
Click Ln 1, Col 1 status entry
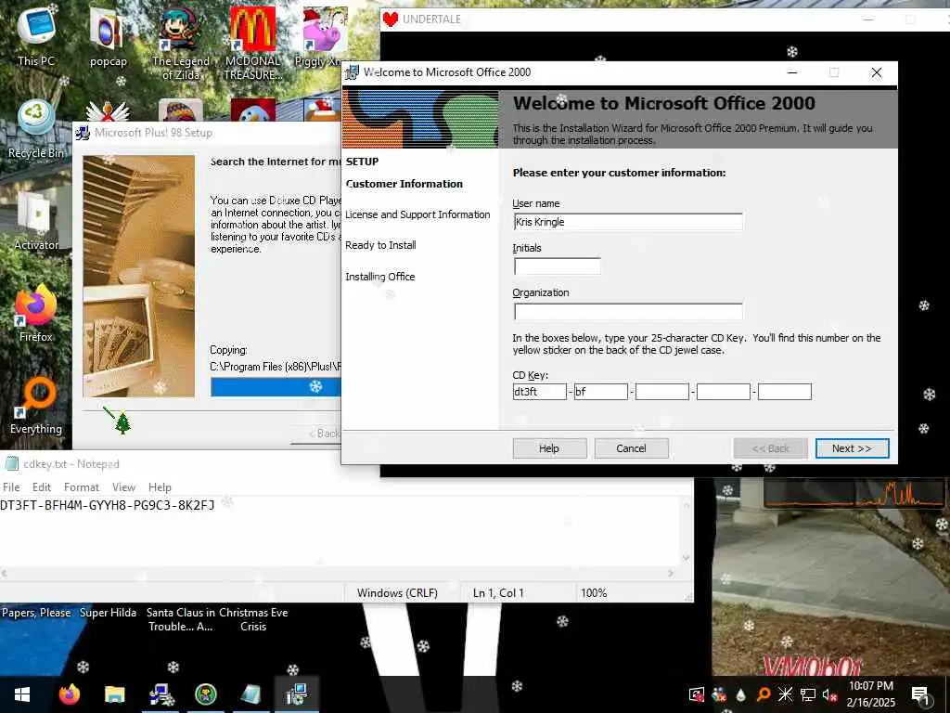498,593
